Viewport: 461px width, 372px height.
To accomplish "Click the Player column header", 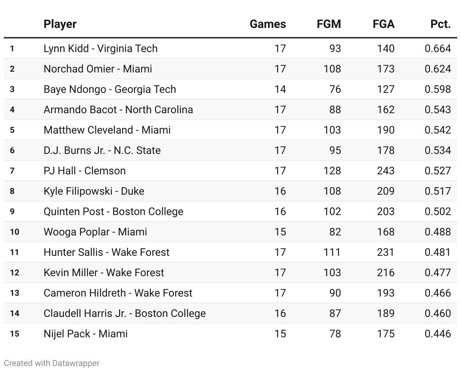I will pyautogui.click(x=60, y=24).
